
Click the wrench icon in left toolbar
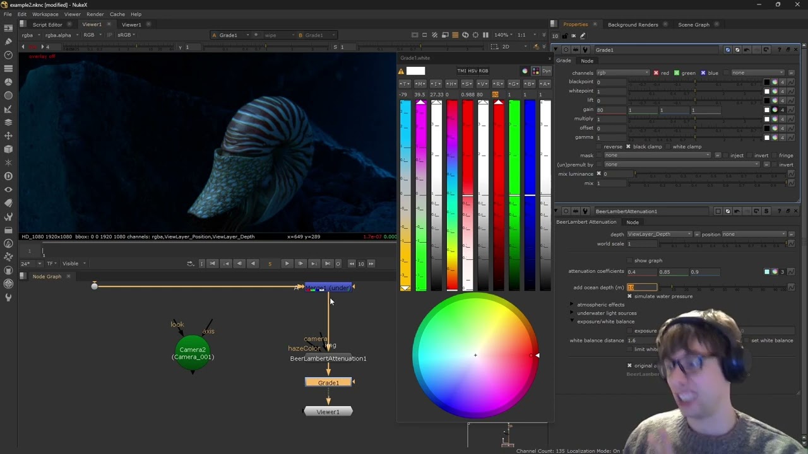pos(8,297)
